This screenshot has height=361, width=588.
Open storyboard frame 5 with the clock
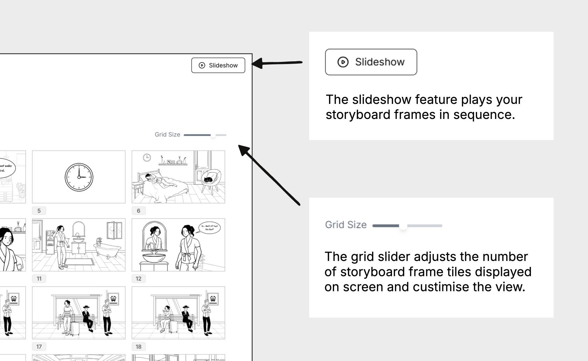click(x=79, y=177)
